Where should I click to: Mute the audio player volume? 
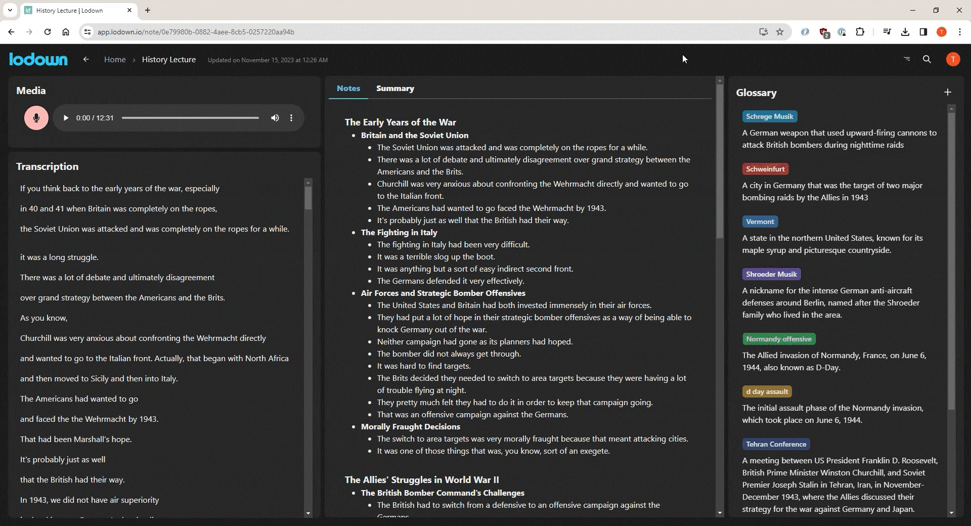275,118
